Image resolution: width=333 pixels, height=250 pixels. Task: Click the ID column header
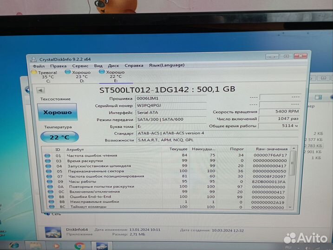(58, 150)
